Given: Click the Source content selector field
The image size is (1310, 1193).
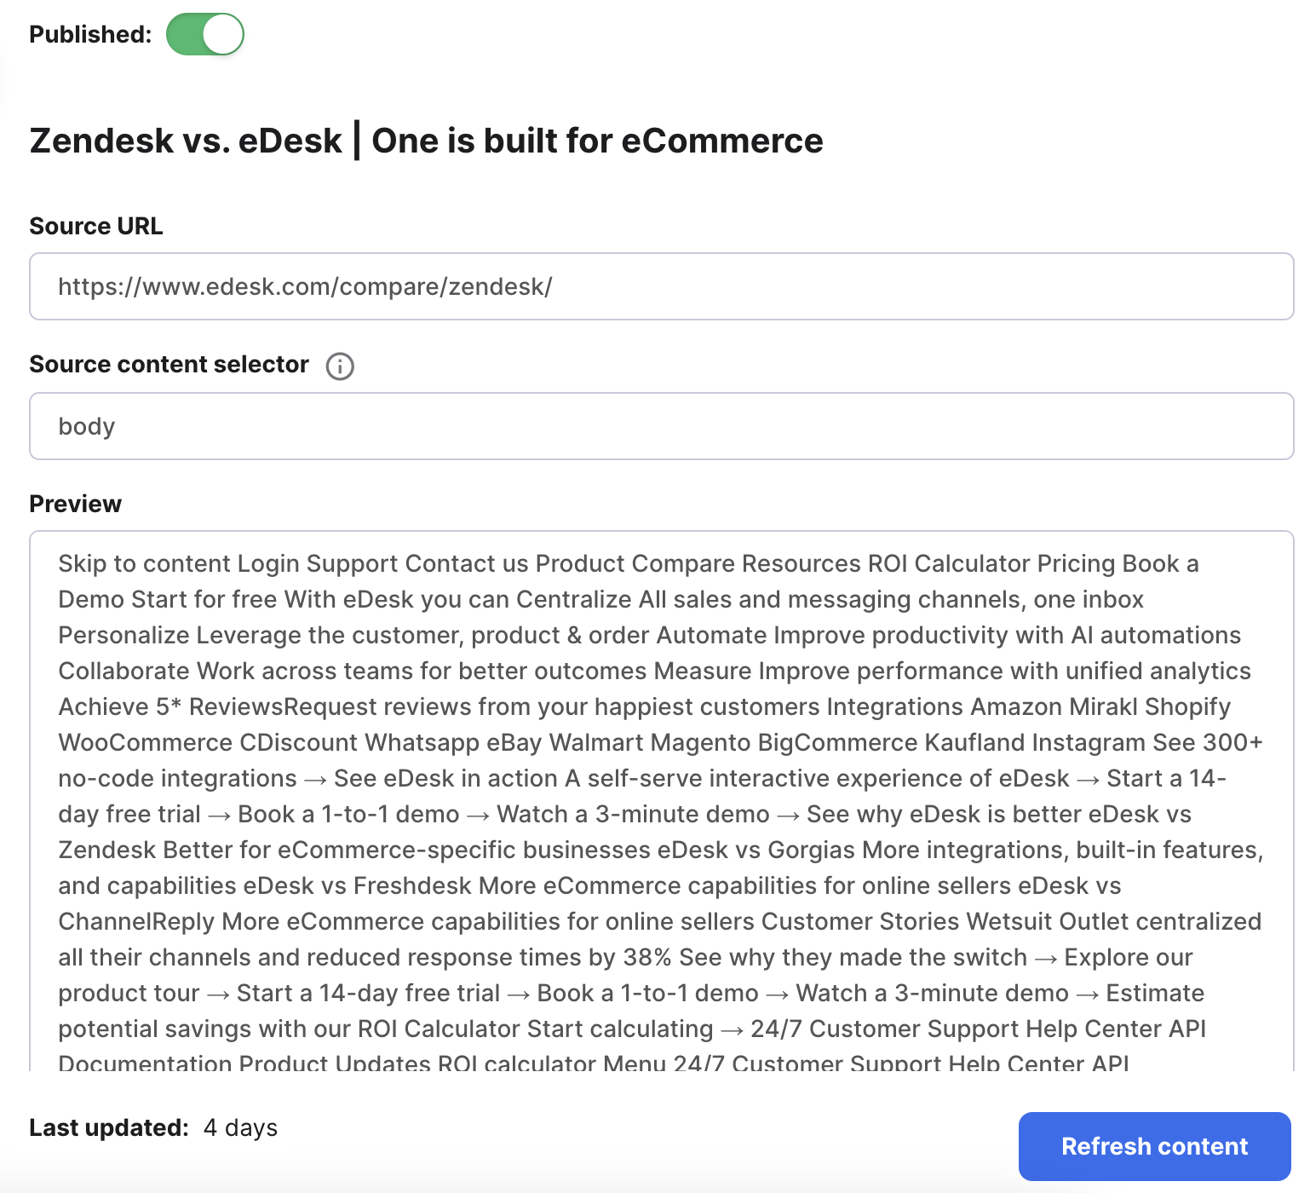Looking at the screenshot, I should (x=662, y=426).
